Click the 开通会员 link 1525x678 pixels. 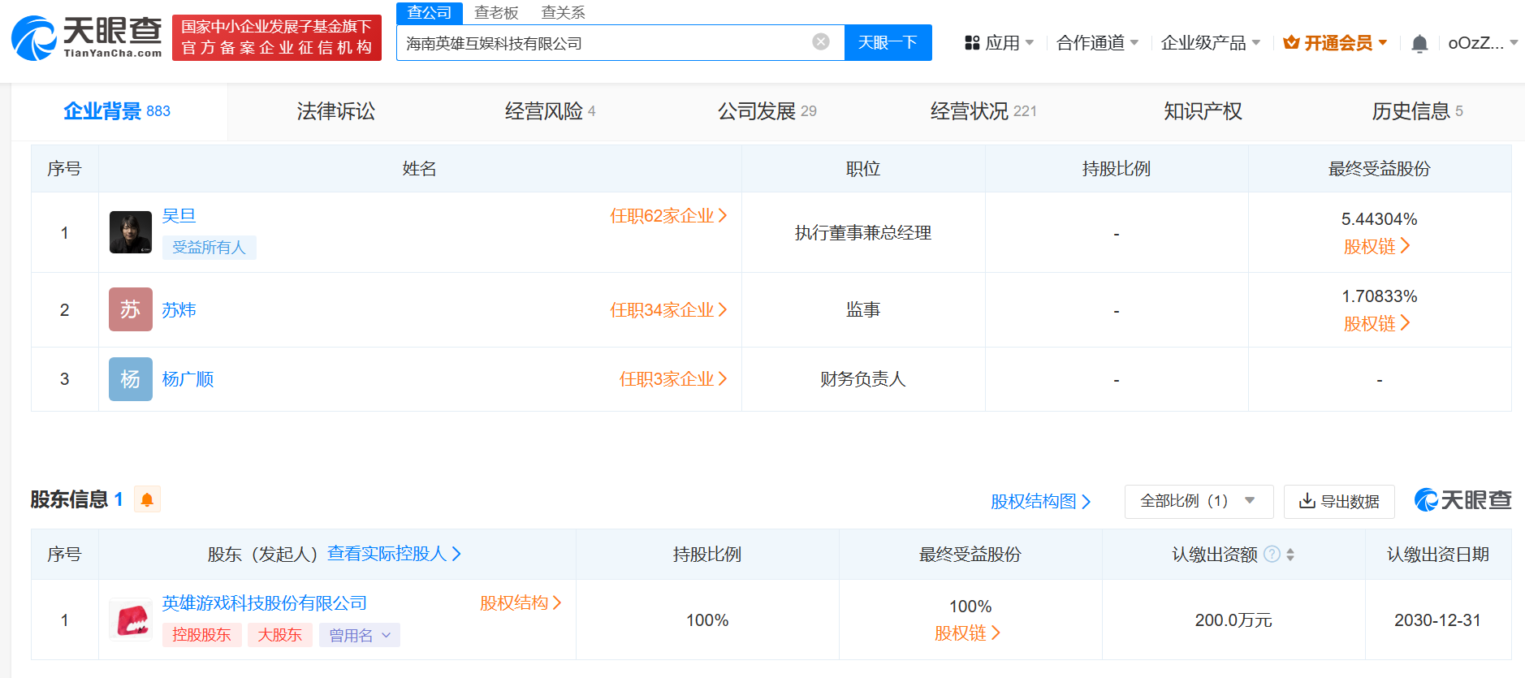pyautogui.click(x=1338, y=43)
